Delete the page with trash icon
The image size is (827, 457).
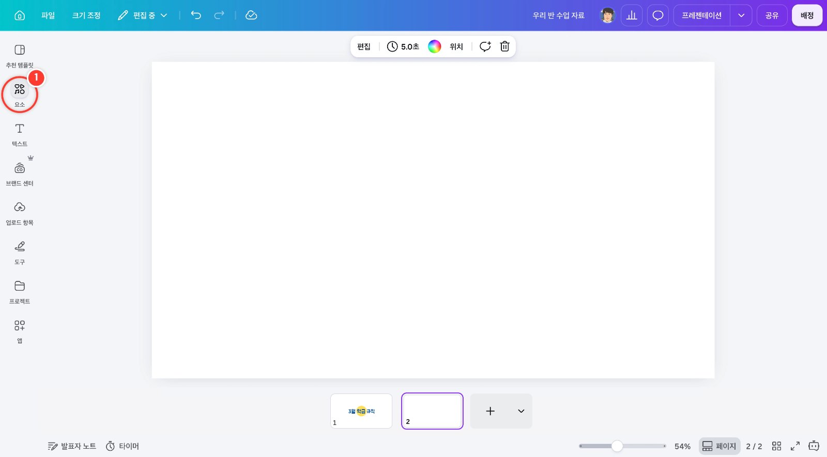pyautogui.click(x=505, y=46)
